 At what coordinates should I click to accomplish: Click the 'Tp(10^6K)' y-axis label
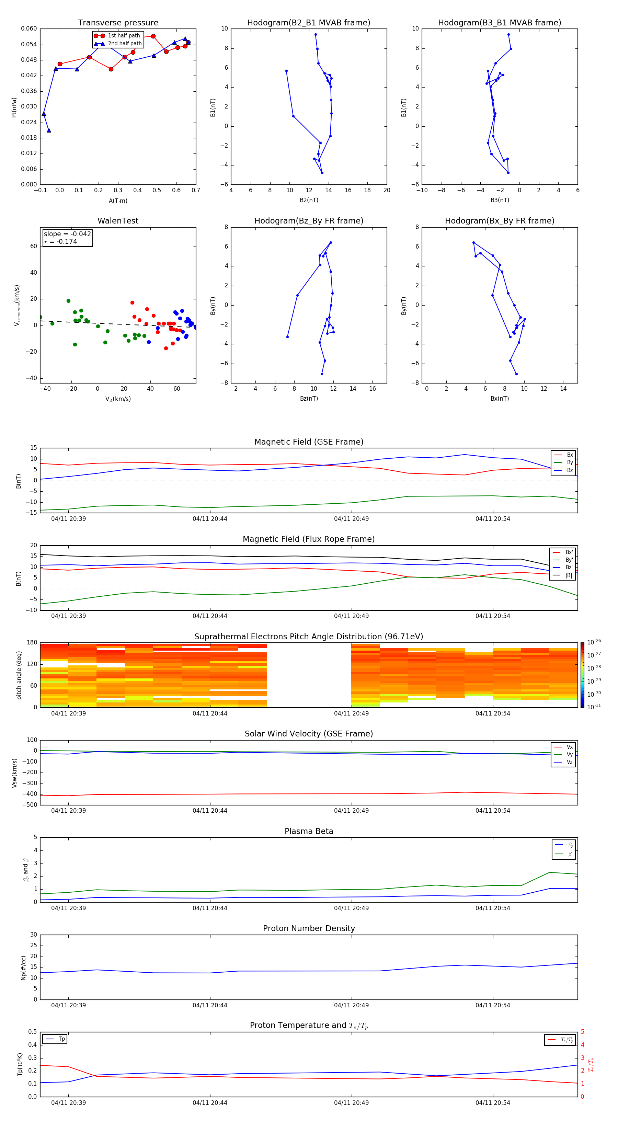click(20, 1064)
